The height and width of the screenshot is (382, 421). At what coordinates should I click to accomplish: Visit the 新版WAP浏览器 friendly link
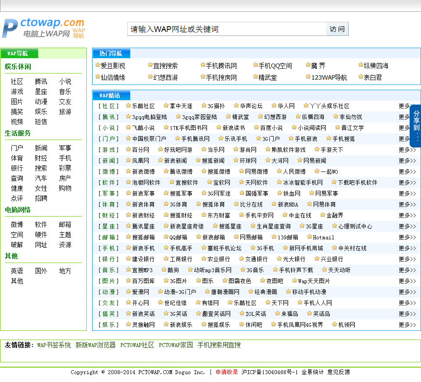(95, 345)
